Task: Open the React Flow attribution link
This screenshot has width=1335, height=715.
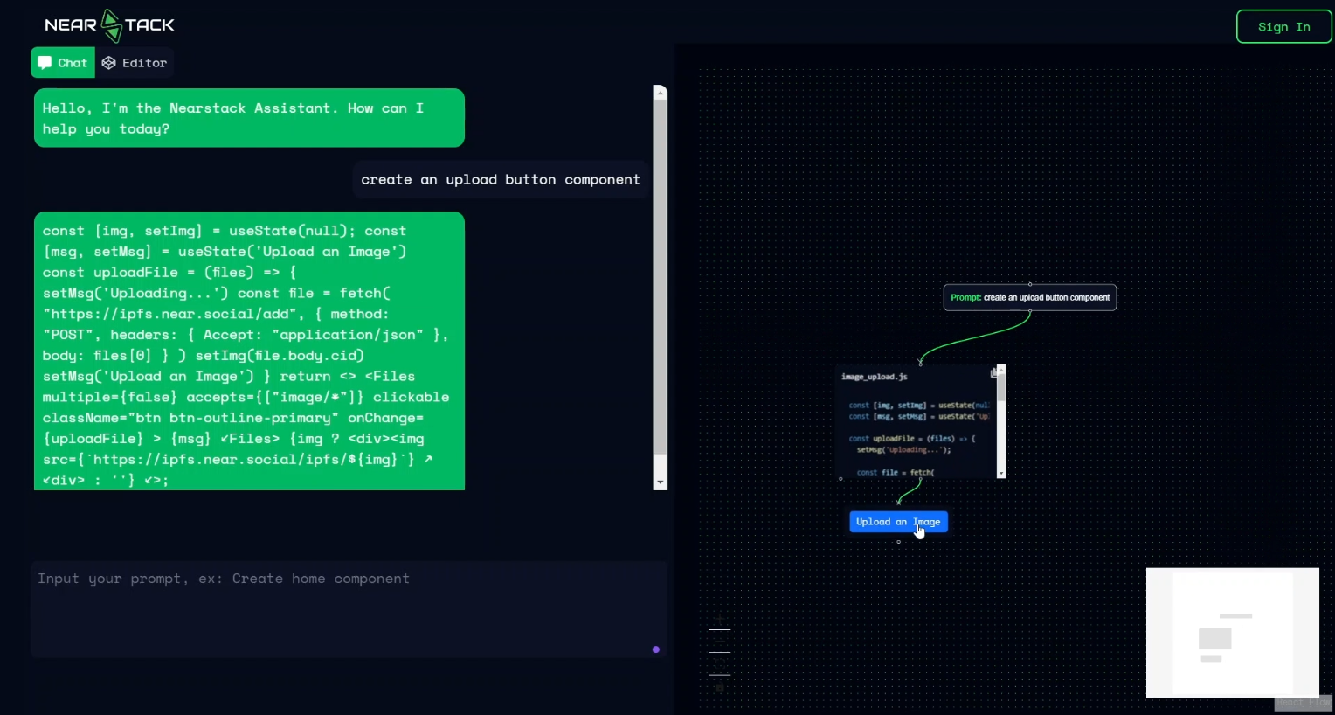Action: (x=1303, y=703)
